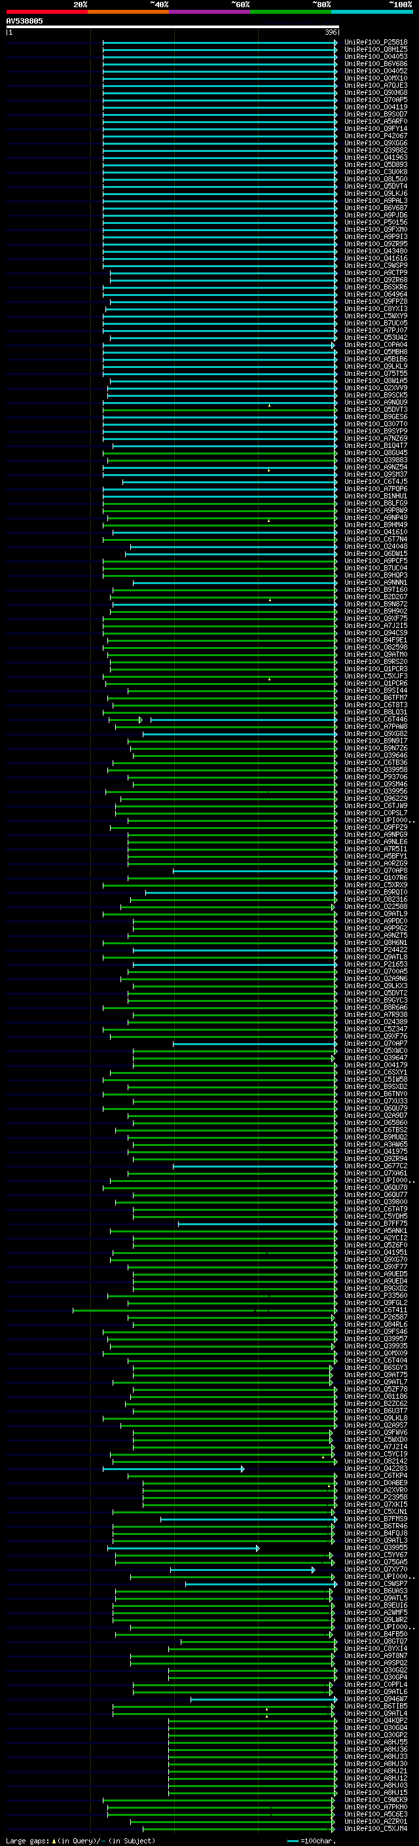The image size is (419, 1846).
Task: Select hit label UniRef100_A8HJ55
Action: [x=376, y=1743]
